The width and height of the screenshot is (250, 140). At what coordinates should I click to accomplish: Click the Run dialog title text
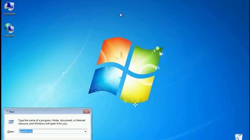tap(12, 112)
